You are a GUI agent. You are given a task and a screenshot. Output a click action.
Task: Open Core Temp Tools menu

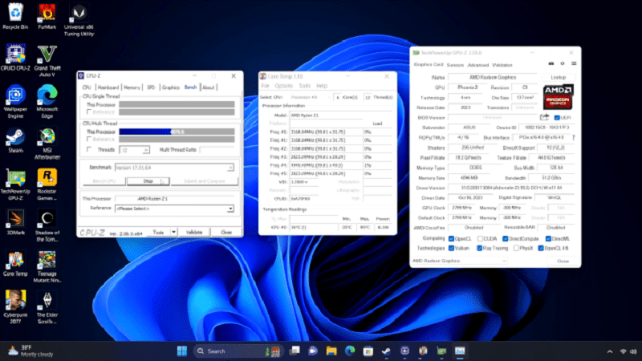coord(305,86)
